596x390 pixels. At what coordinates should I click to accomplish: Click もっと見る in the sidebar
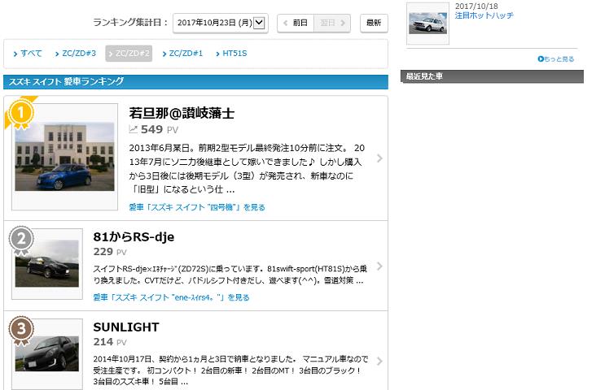click(556, 58)
